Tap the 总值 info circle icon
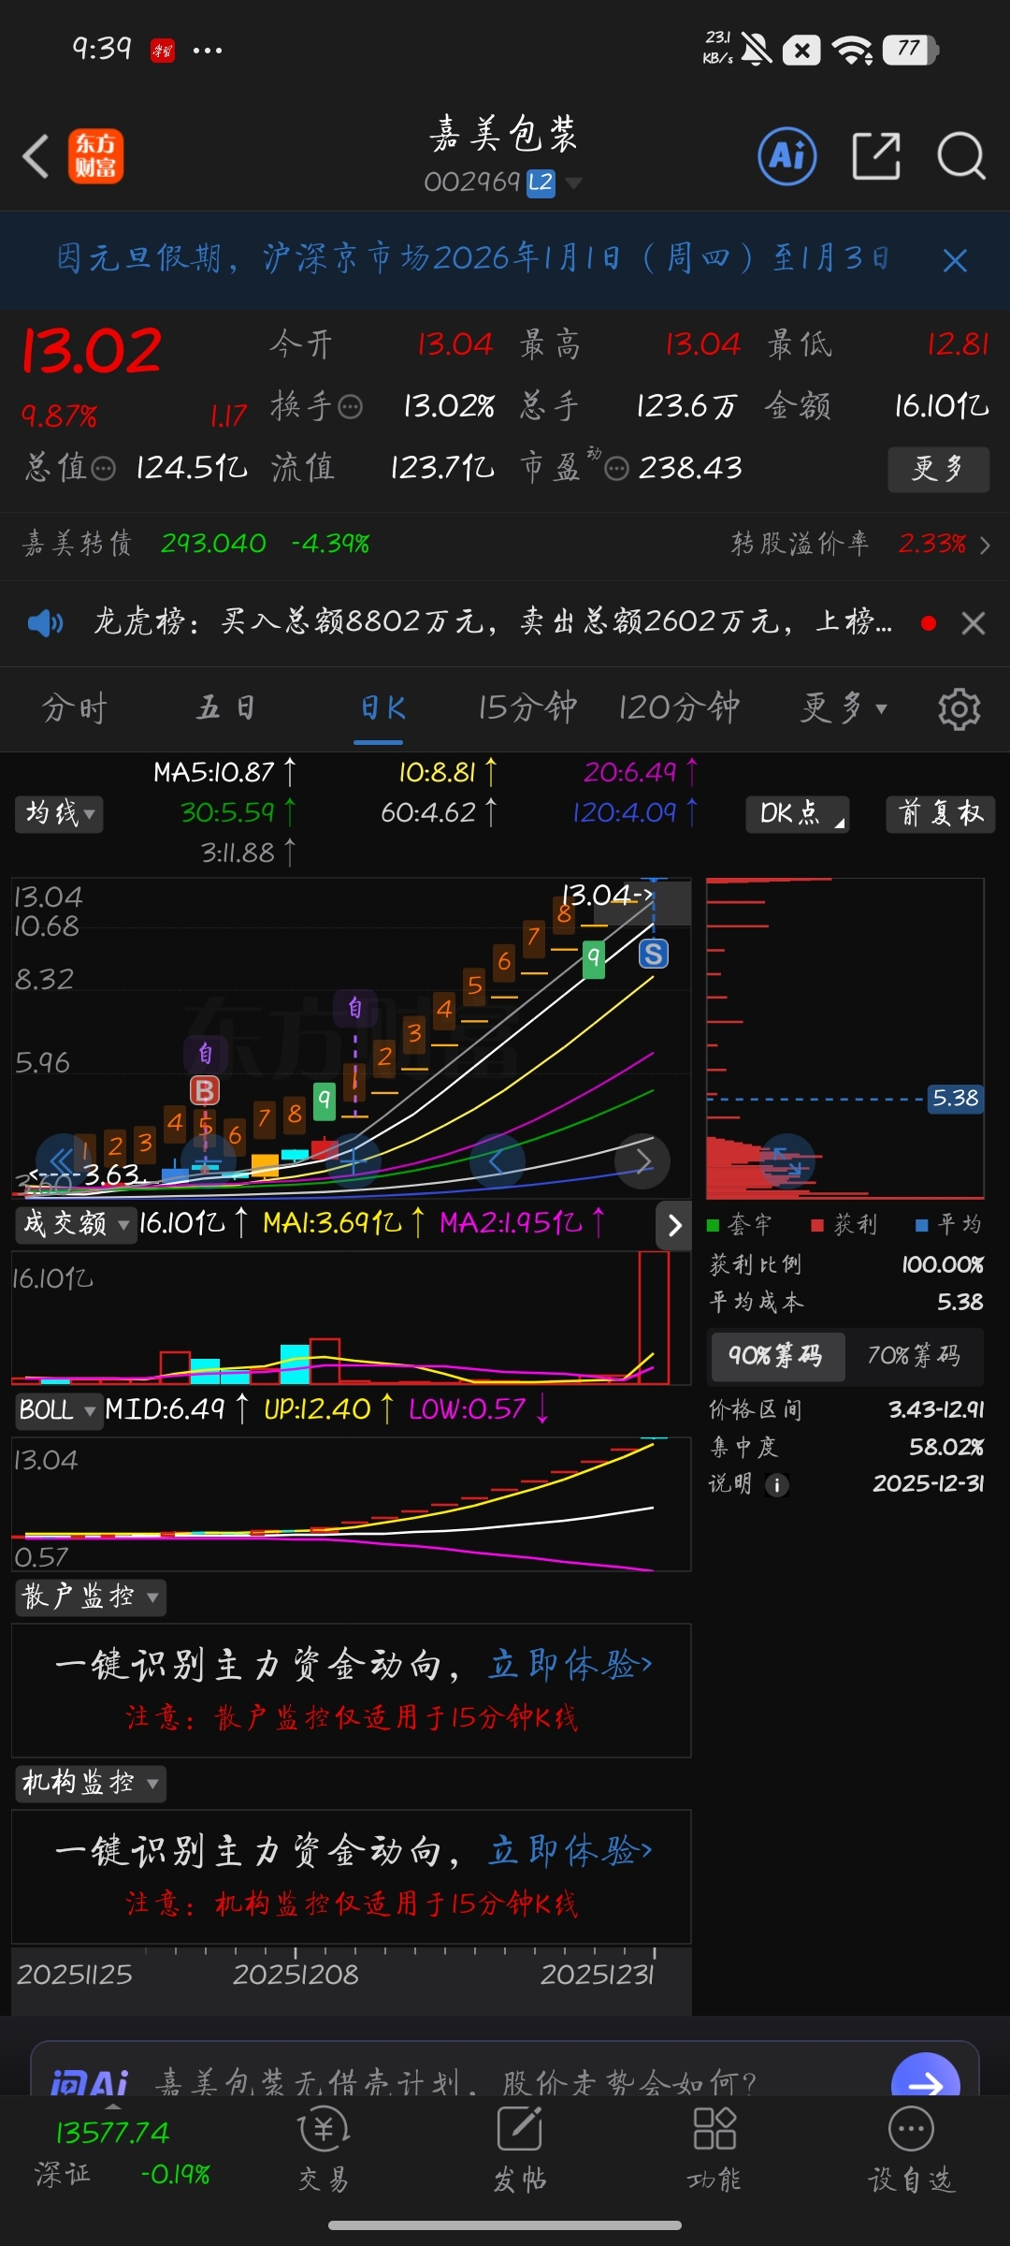The width and height of the screenshot is (1010, 2246). 104,468
